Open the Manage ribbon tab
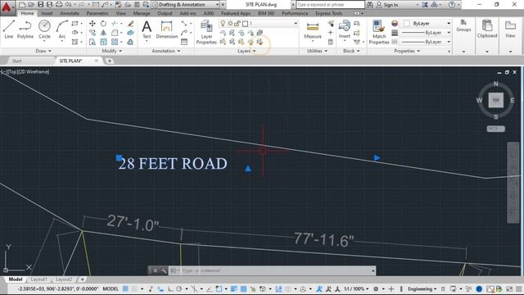 (142, 13)
